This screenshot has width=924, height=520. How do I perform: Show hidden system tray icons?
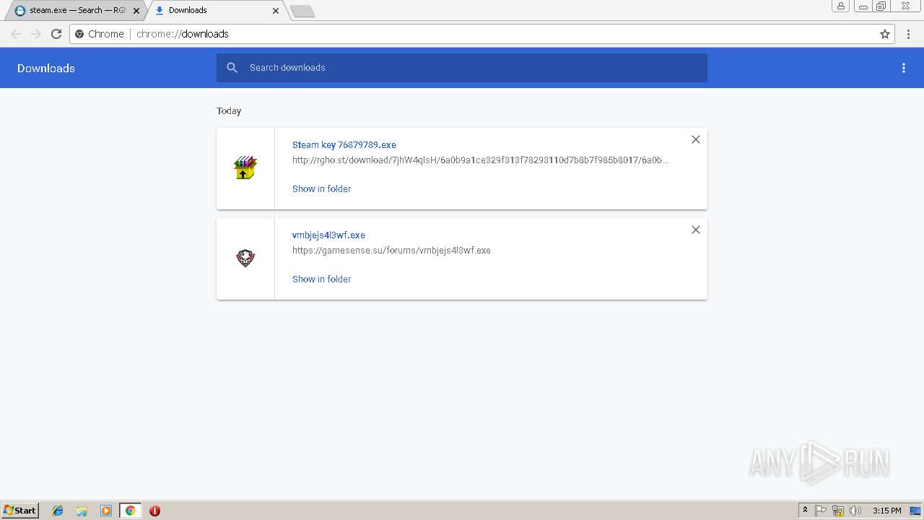[x=806, y=511]
